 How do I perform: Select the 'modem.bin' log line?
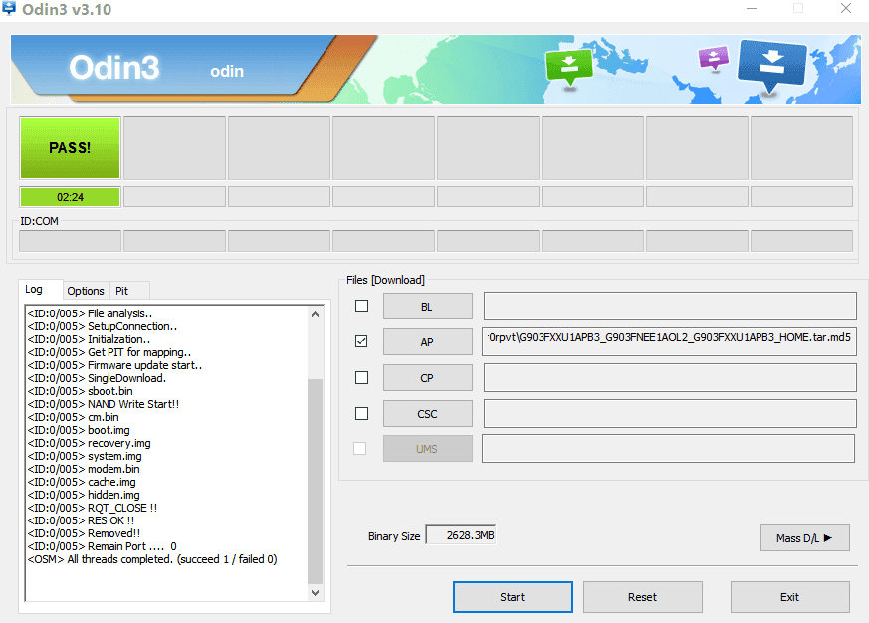coord(84,469)
